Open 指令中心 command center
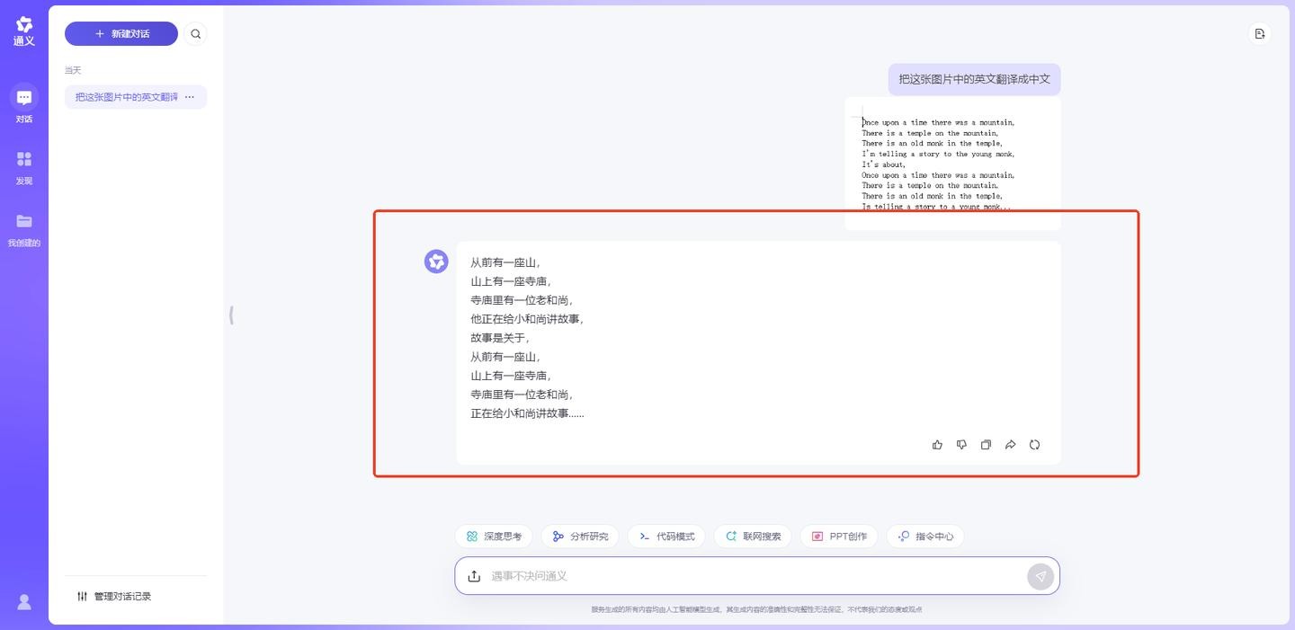This screenshot has width=1295, height=630. [925, 537]
